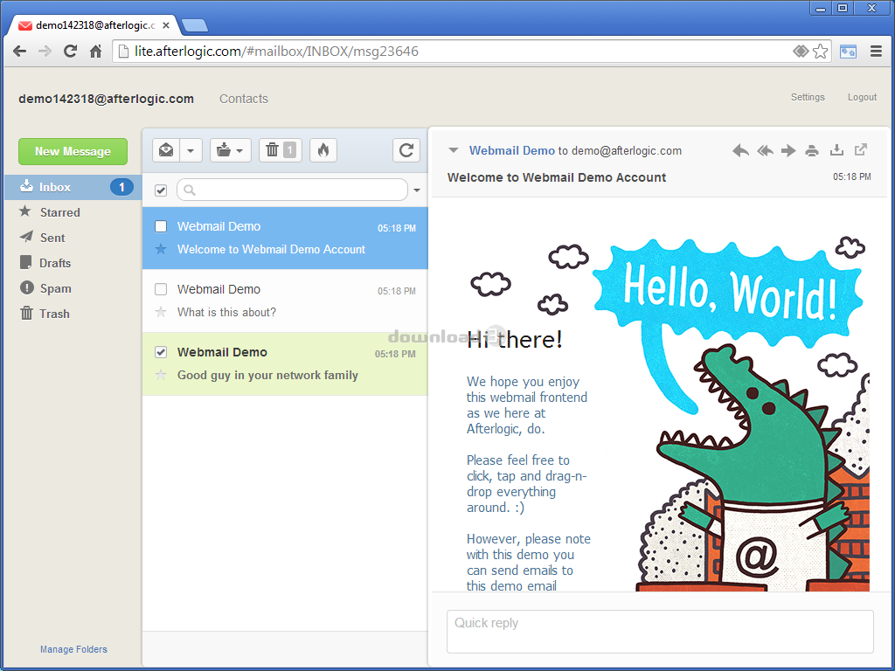Mark as spam using the flame icon

click(x=323, y=150)
